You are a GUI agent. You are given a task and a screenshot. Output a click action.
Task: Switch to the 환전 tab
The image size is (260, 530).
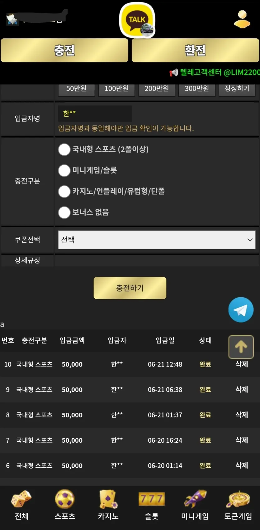[195, 50]
